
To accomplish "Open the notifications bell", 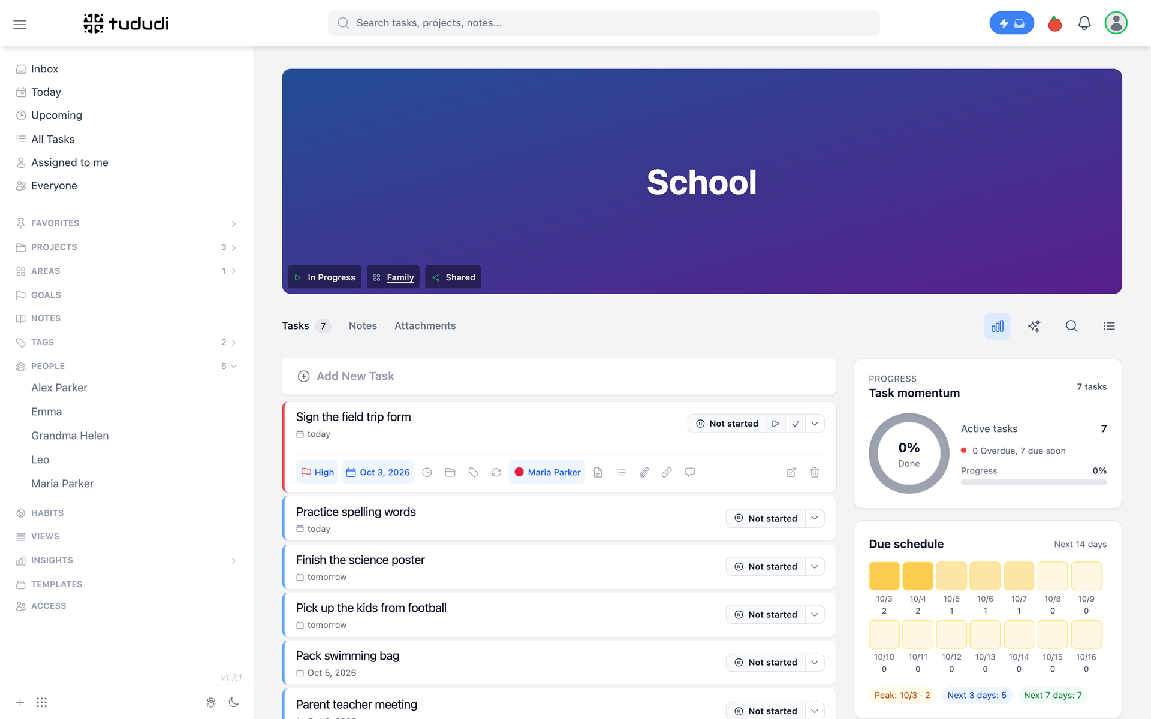I will click(x=1084, y=23).
